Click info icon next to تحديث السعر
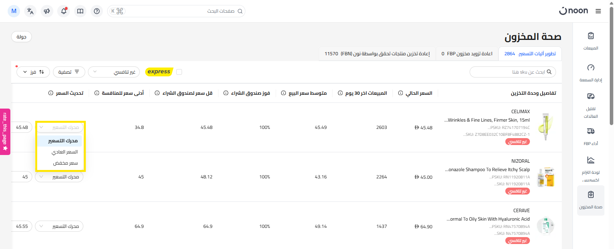This screenshot has width=614, height=249. coord(51,93)
